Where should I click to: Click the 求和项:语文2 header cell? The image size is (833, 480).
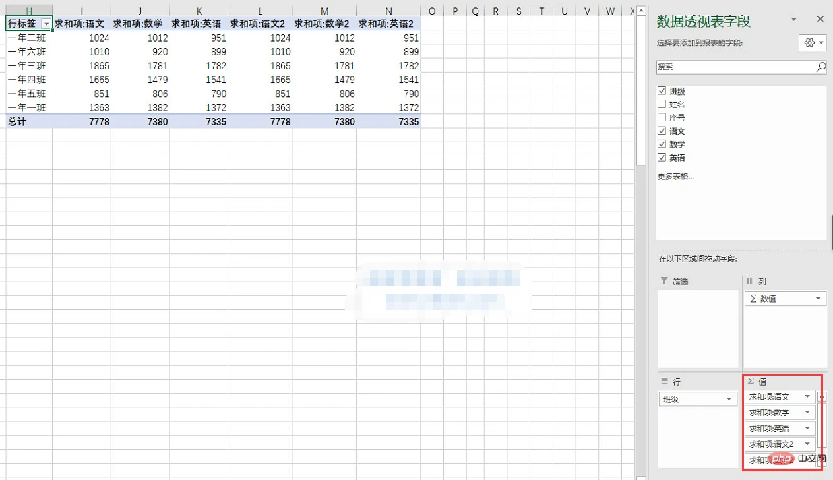click(261, 24)
